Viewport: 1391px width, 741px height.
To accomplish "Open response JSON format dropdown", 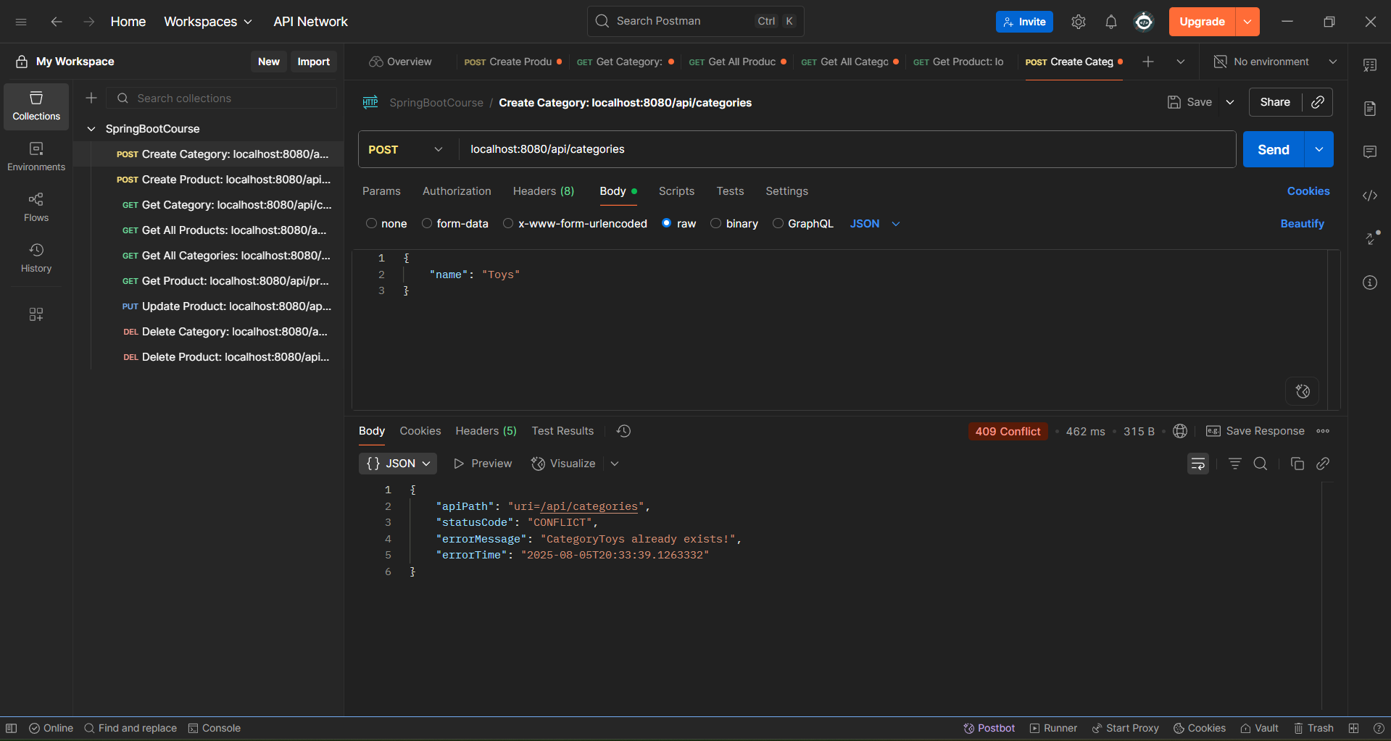I will 398,464.
